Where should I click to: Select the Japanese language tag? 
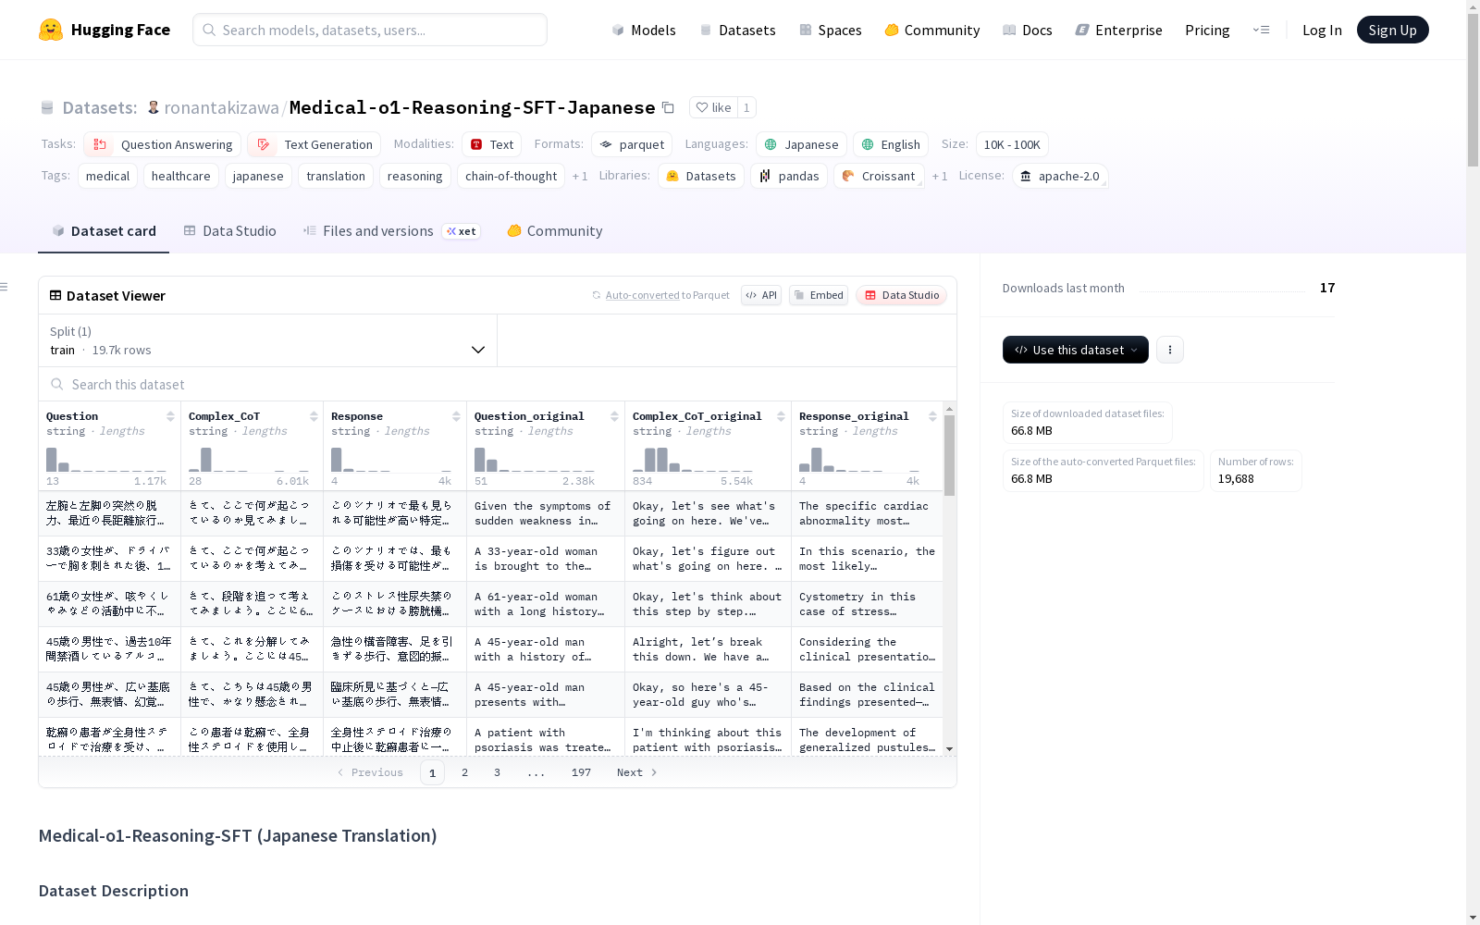(x=801, y=144)
